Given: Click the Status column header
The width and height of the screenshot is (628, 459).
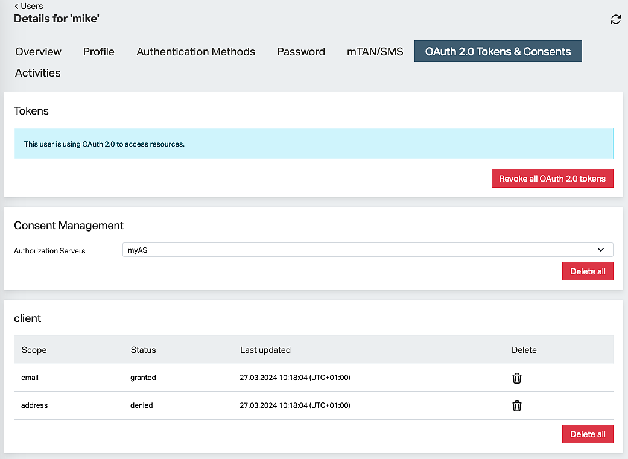Looking at the screenshot, I should click(x=143, y=350).
